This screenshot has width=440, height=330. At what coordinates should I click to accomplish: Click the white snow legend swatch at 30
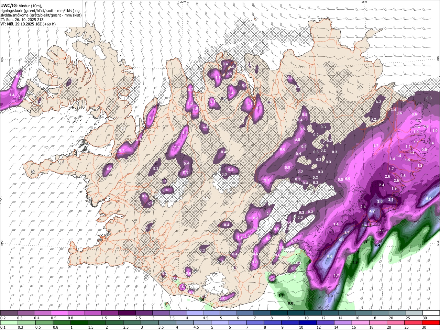pyautogui.click(x=431, y=313)
